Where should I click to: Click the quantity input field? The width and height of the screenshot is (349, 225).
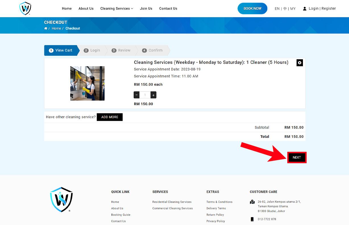145,95
